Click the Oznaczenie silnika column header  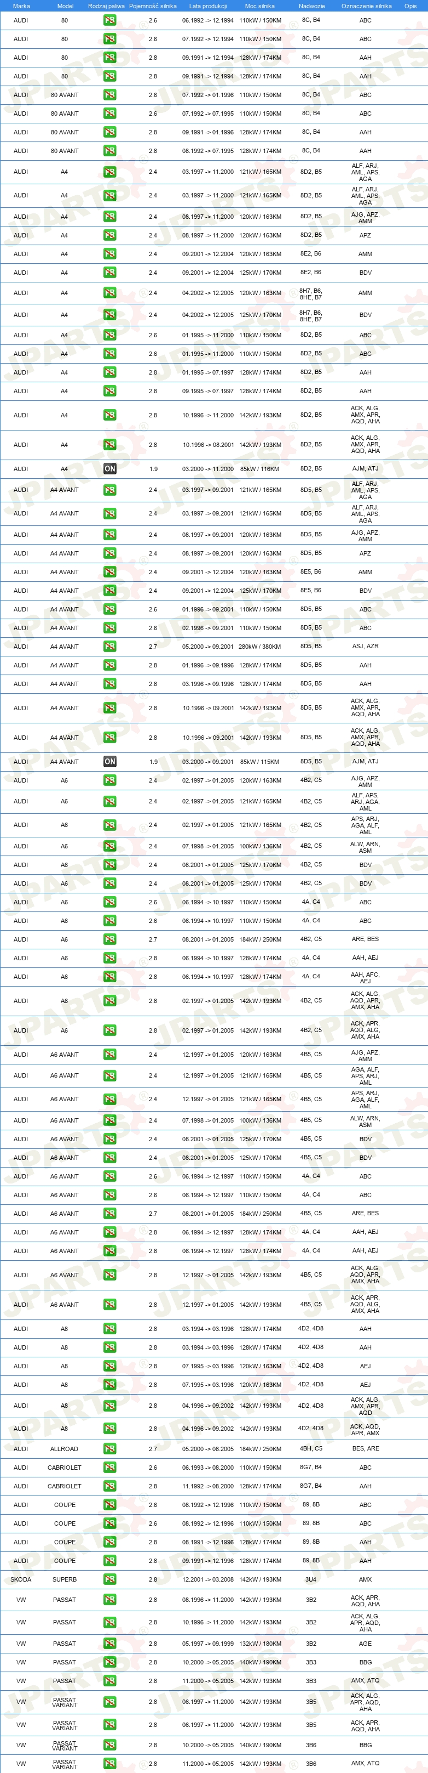pyautogui.click(x=366, y=5)
